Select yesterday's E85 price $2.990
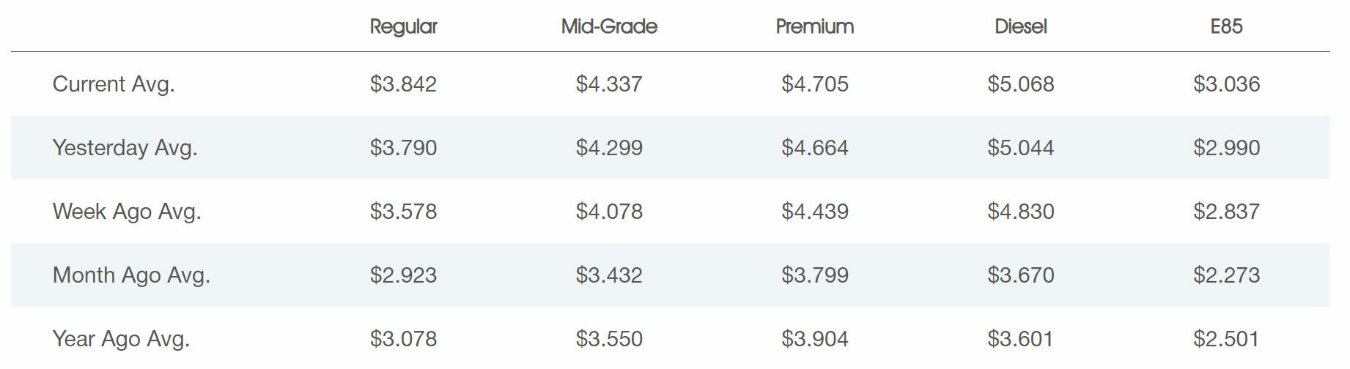1350x369 pixels. pyautogui.click(x=1226, y=148)
